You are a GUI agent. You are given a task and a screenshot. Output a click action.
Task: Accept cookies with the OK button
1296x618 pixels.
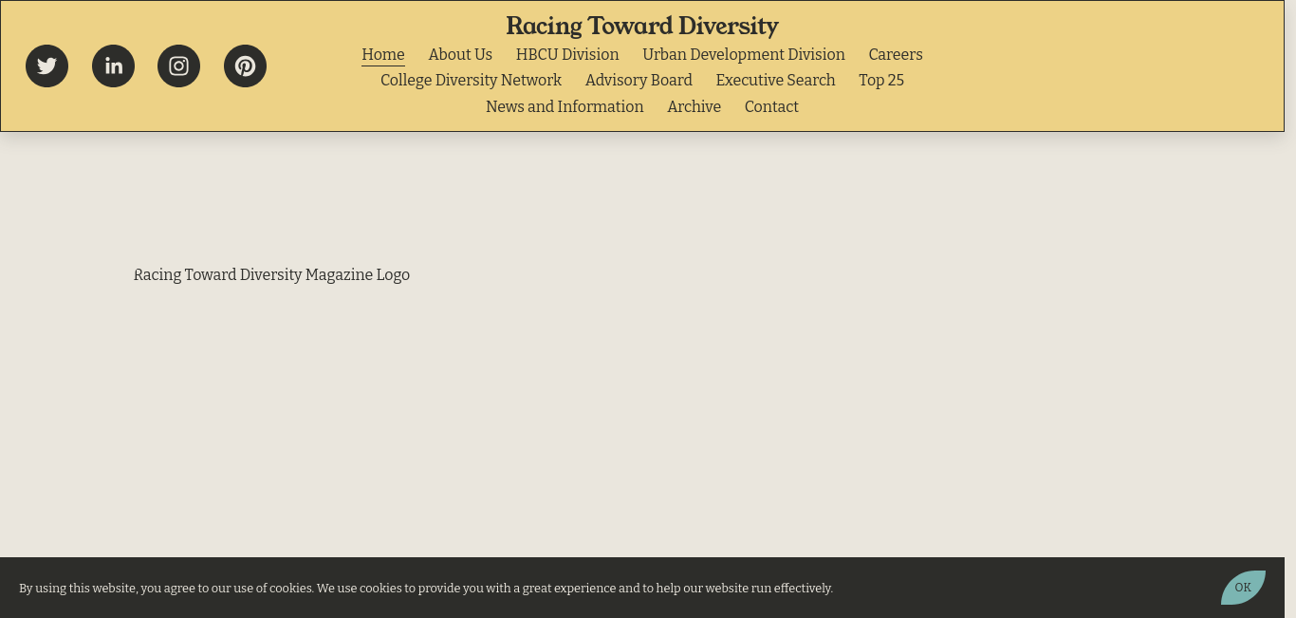click(1243, 588)
